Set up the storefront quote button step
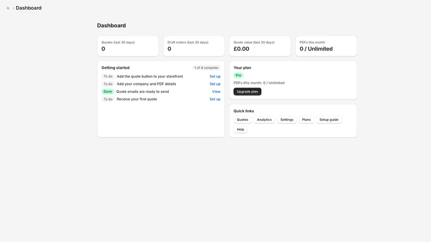Screen dimensions: 431x242 tap(215, 76)
